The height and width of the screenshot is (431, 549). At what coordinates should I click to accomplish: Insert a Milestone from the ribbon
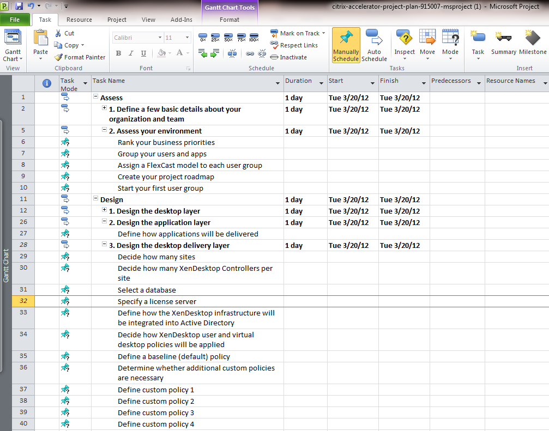click(x=532, y=43)
